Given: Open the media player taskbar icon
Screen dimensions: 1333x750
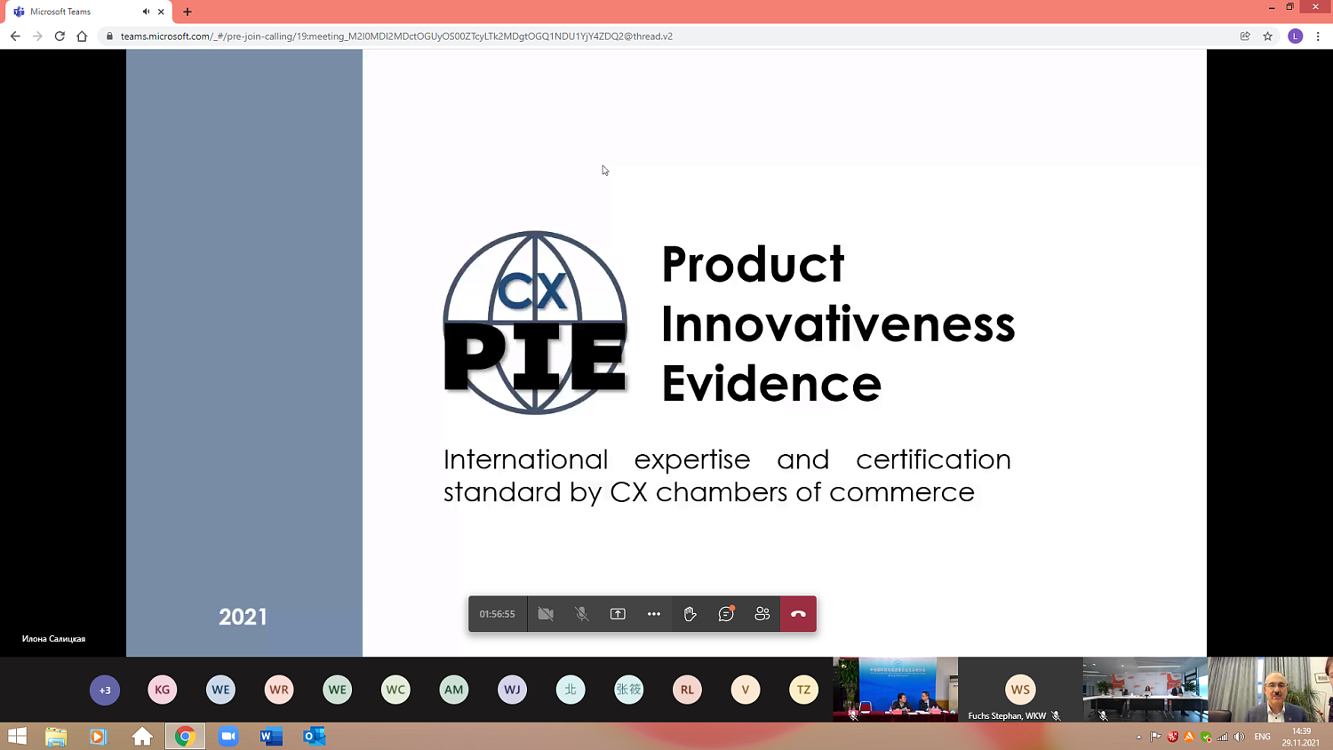Looking at the screenshot, I should tap(99, 736).
